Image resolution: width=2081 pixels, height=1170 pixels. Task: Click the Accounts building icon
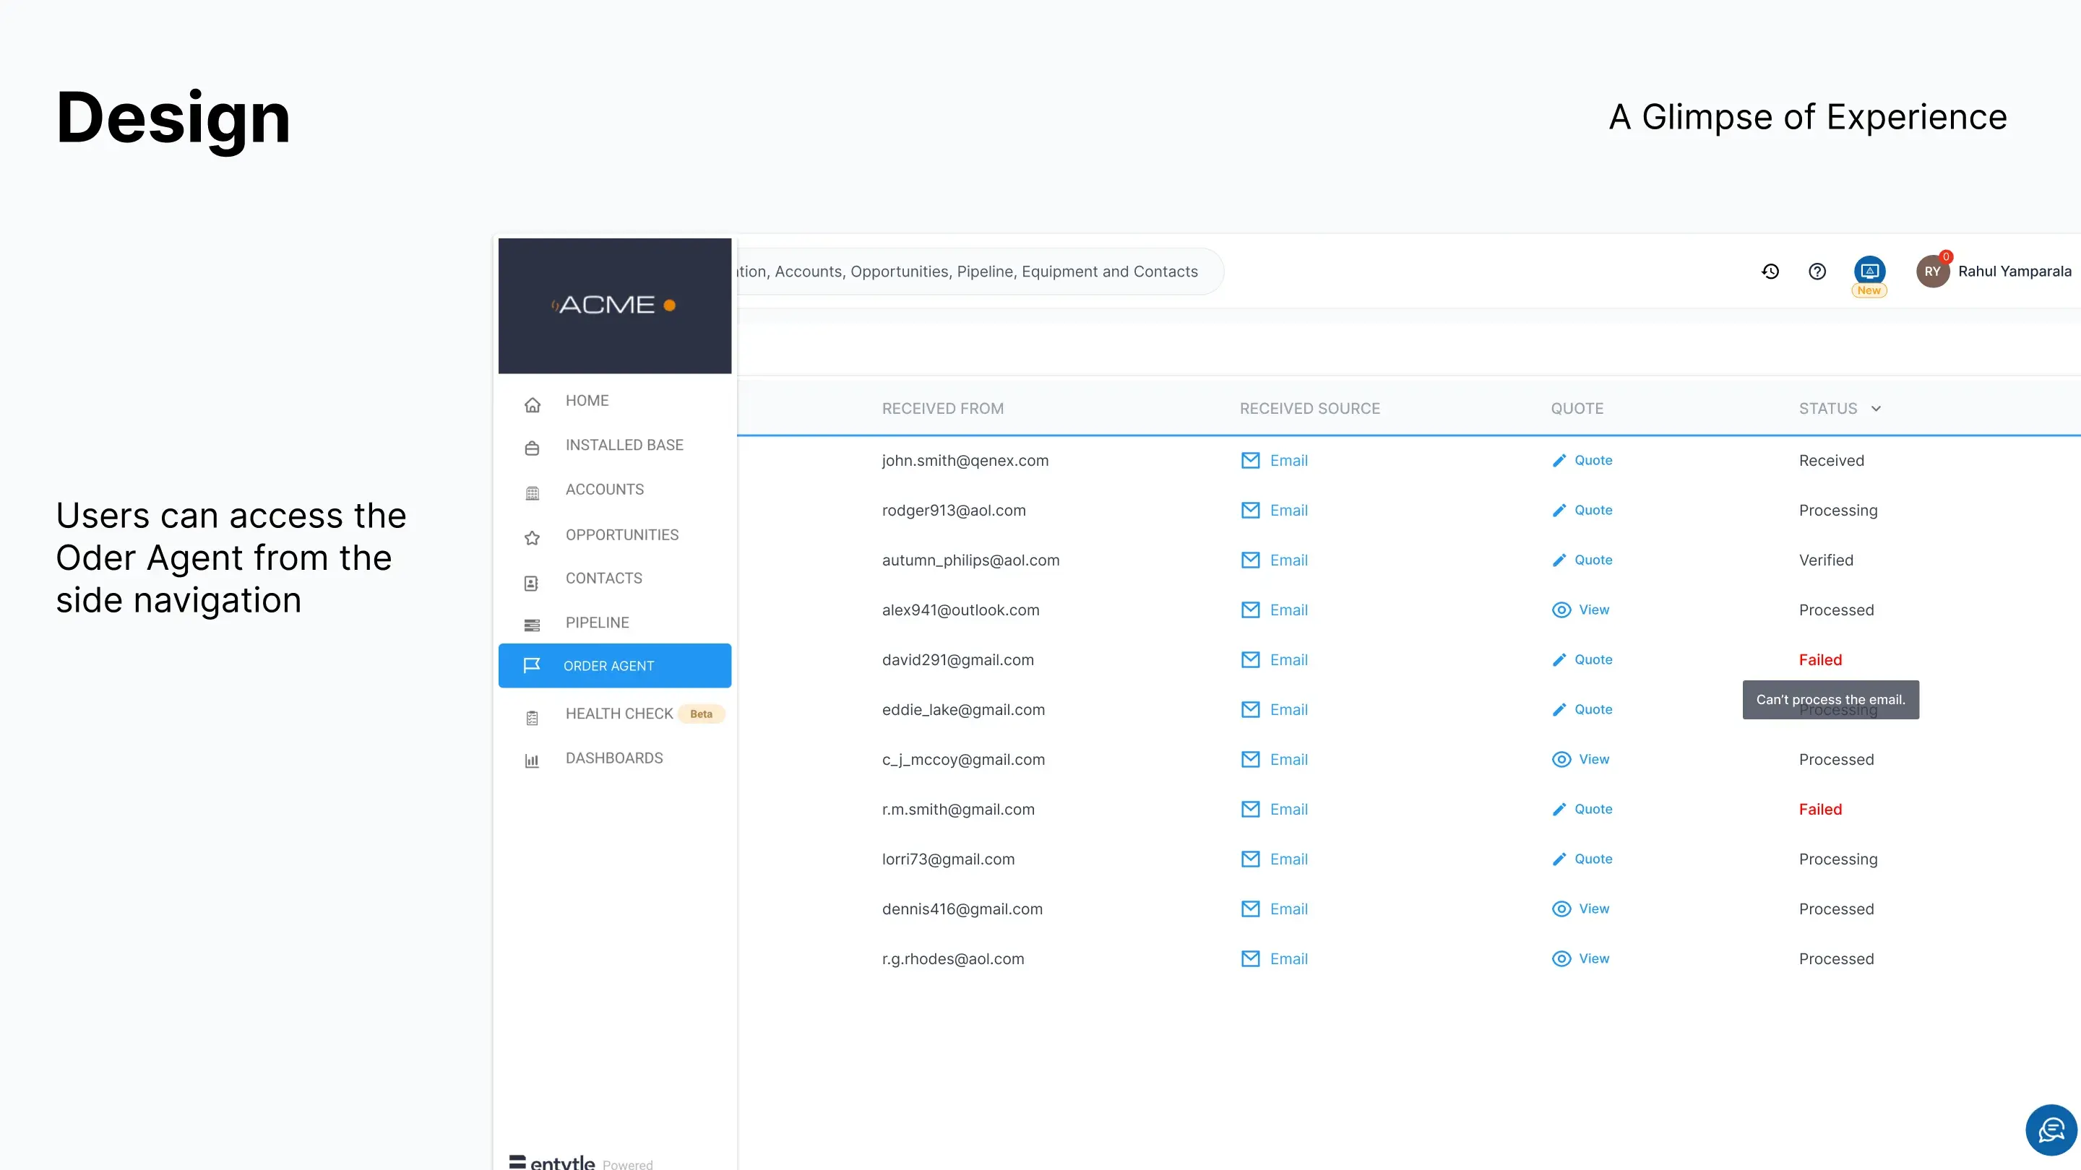[x=532, y=493]
